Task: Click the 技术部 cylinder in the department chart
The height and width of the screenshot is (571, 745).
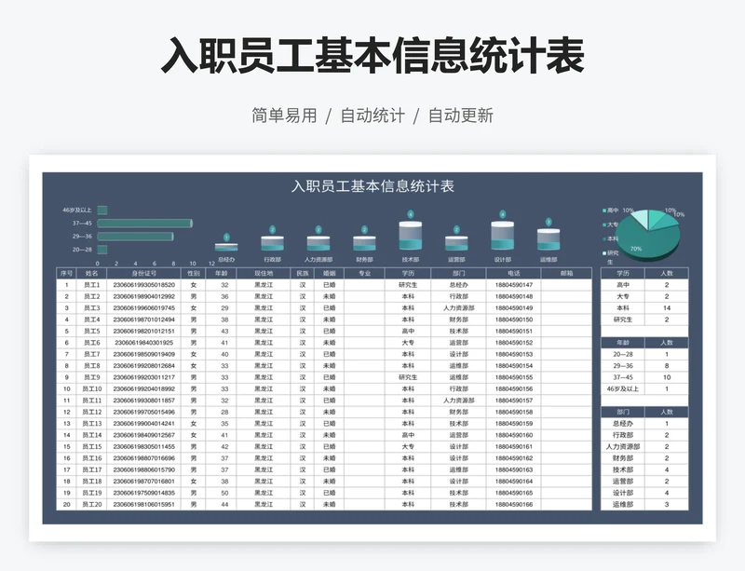Action: tap(411, 236)
